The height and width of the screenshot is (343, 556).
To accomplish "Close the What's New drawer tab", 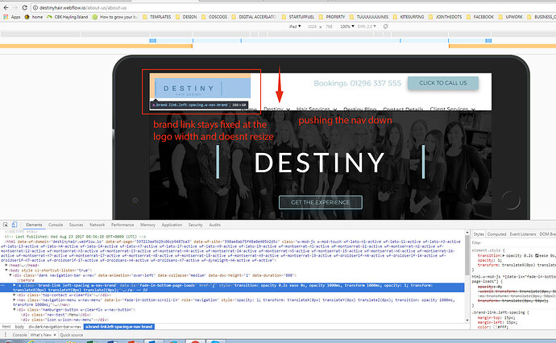I will click(55, 335).
